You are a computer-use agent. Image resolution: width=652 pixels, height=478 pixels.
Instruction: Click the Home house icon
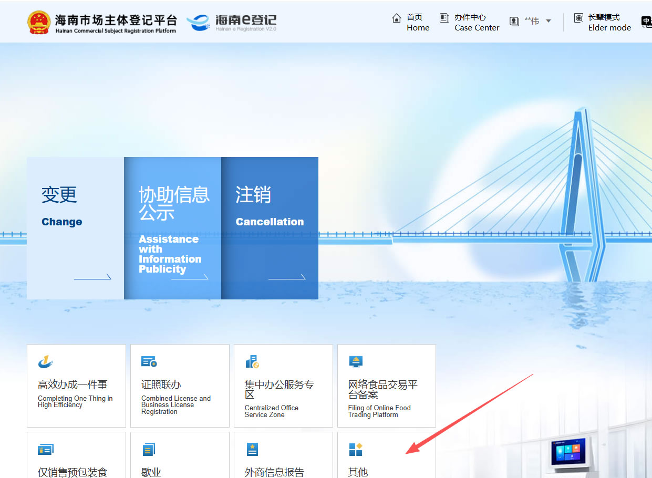(x=397, y=18)
